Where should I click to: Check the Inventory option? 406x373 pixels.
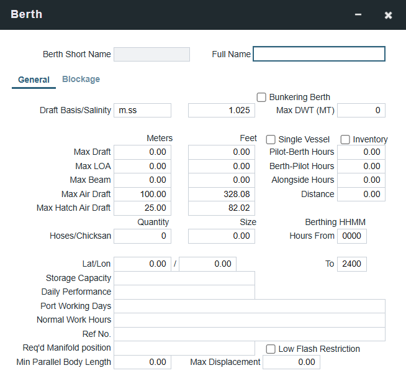pos(345,139)
